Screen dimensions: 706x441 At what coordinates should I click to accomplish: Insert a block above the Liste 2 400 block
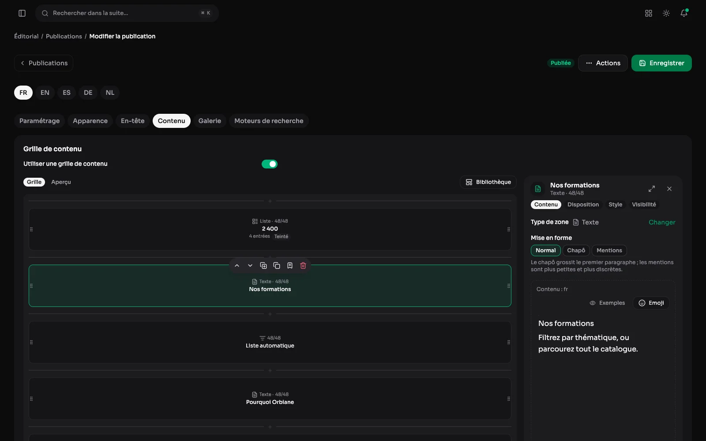coord(270,201)
